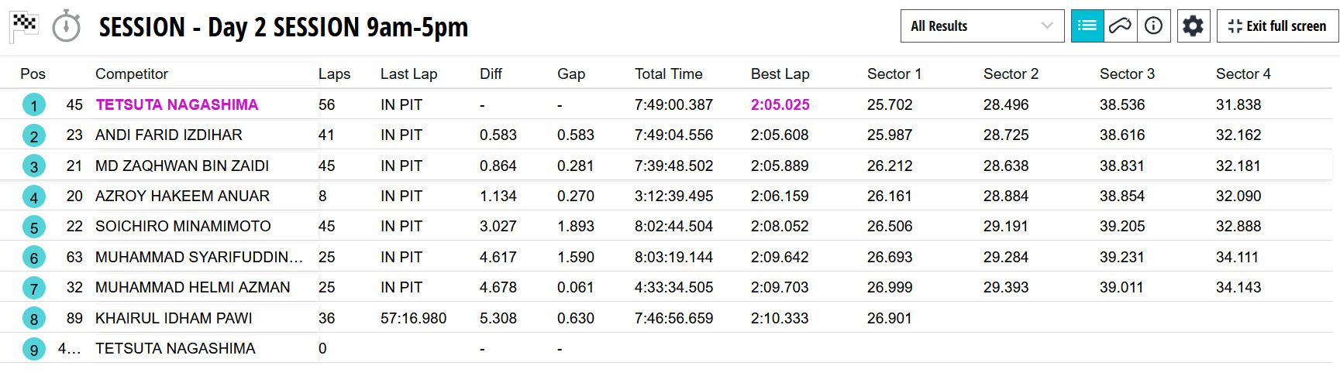The height and width of the screenshot is (376, 1340).
Task: Click Exit full screen button
Action: (1277, 26)
